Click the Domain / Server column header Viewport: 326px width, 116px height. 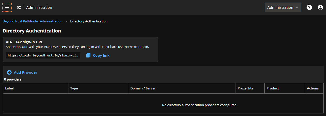click(x=182, y=88)
